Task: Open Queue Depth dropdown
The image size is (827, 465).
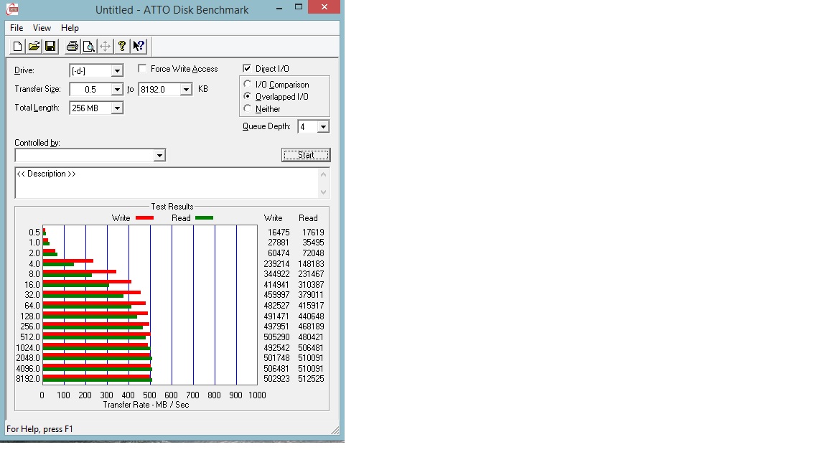Action: 323,126
